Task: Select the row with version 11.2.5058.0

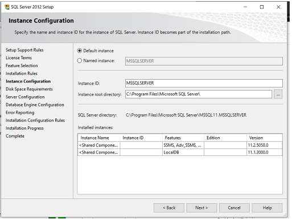Action: (180, 145)
